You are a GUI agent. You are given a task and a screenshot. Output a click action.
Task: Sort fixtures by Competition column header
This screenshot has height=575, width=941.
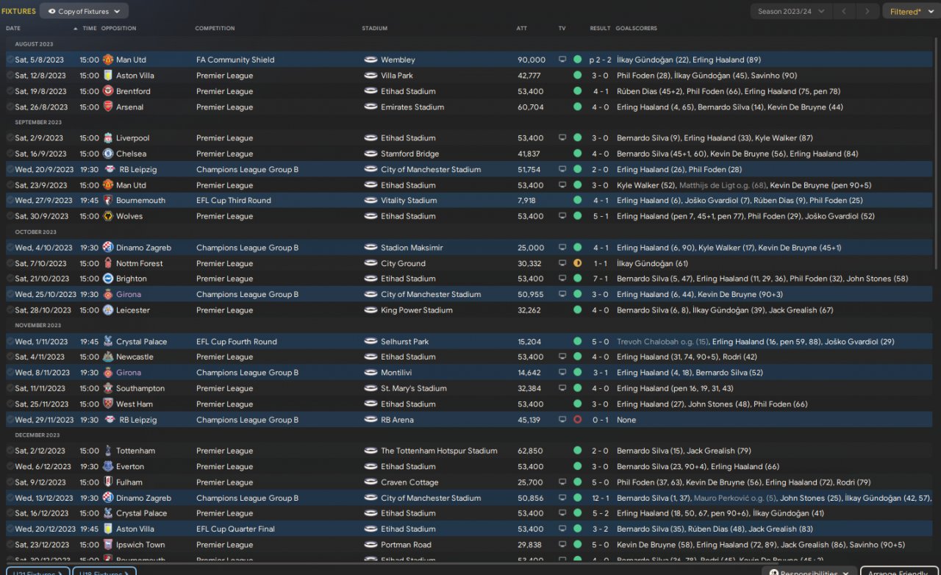[x=215, y=28]
